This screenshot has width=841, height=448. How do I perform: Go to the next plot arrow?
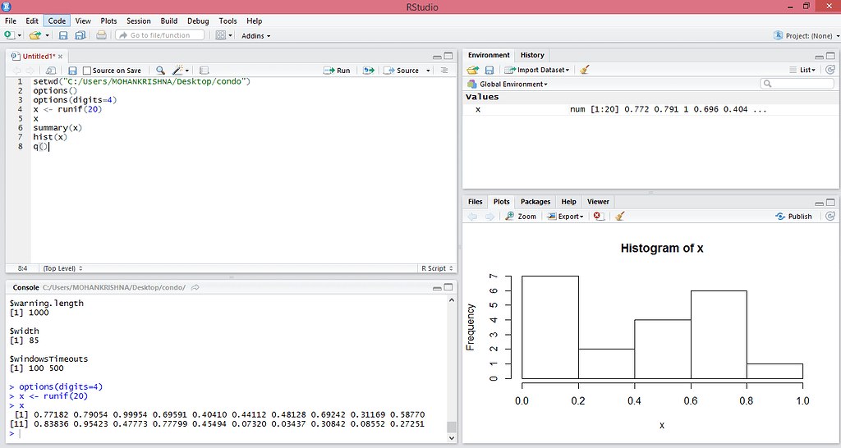point(489,217)
